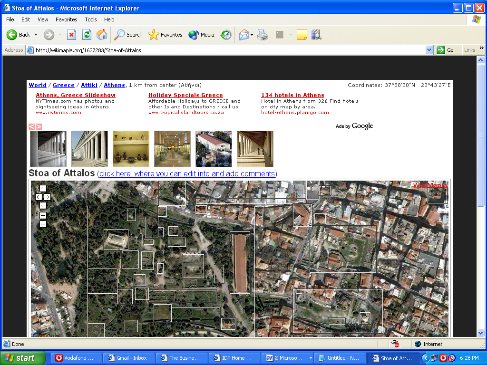Click the browser Refresh icon
The image size is (487, 365).
click(x=87, y=35)
